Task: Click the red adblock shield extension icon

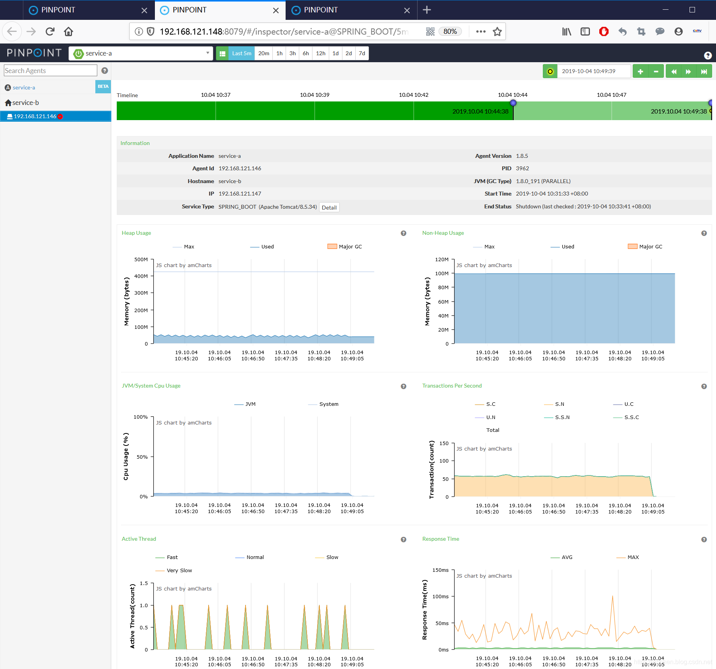Action: tap(604, 31)
